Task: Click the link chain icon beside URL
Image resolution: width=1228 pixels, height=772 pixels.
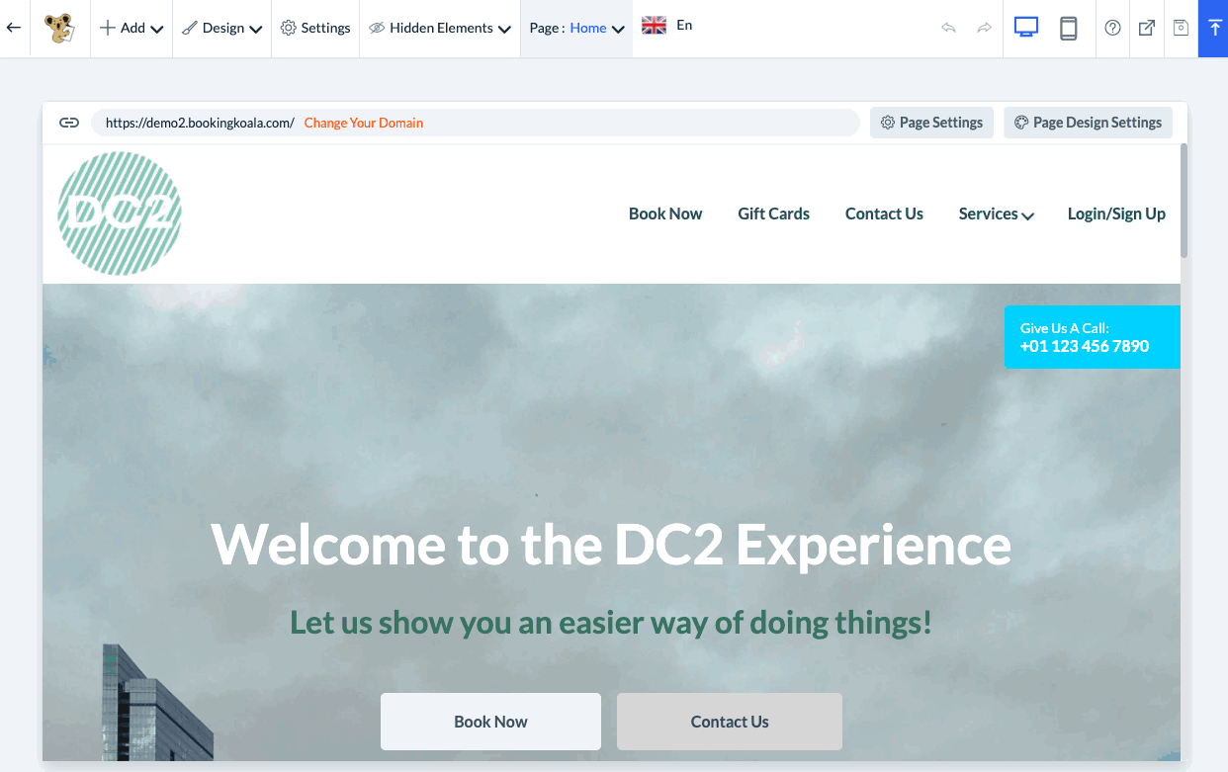Action: pos(68,123)
